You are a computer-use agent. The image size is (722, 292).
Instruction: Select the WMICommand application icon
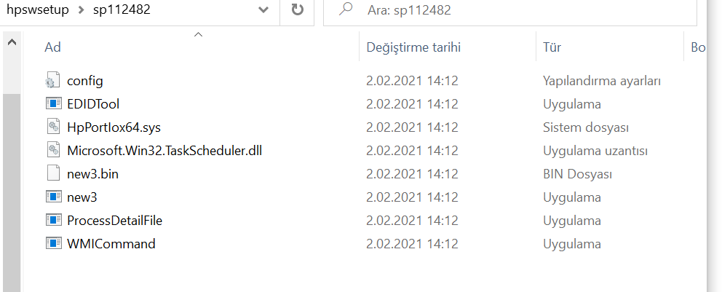(x=52, y=244)
